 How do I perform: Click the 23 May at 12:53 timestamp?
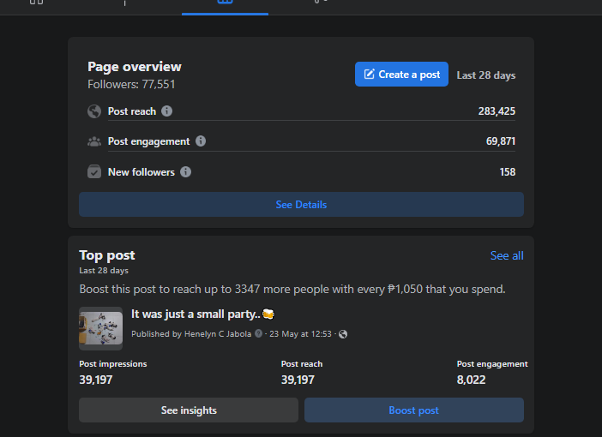coord(300,334)
